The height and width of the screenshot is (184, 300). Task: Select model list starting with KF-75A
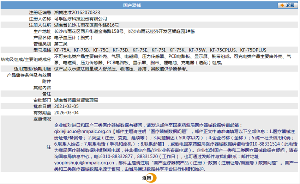coord(160,50)
